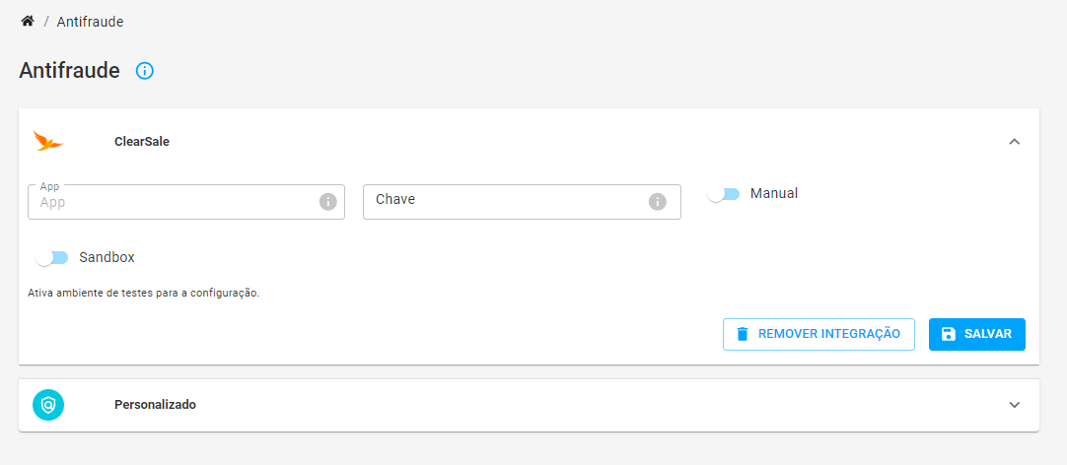Expand the Personalizado panel chevron
The width and height of the screenshot is (1067, 465).
coord(1015,405)
